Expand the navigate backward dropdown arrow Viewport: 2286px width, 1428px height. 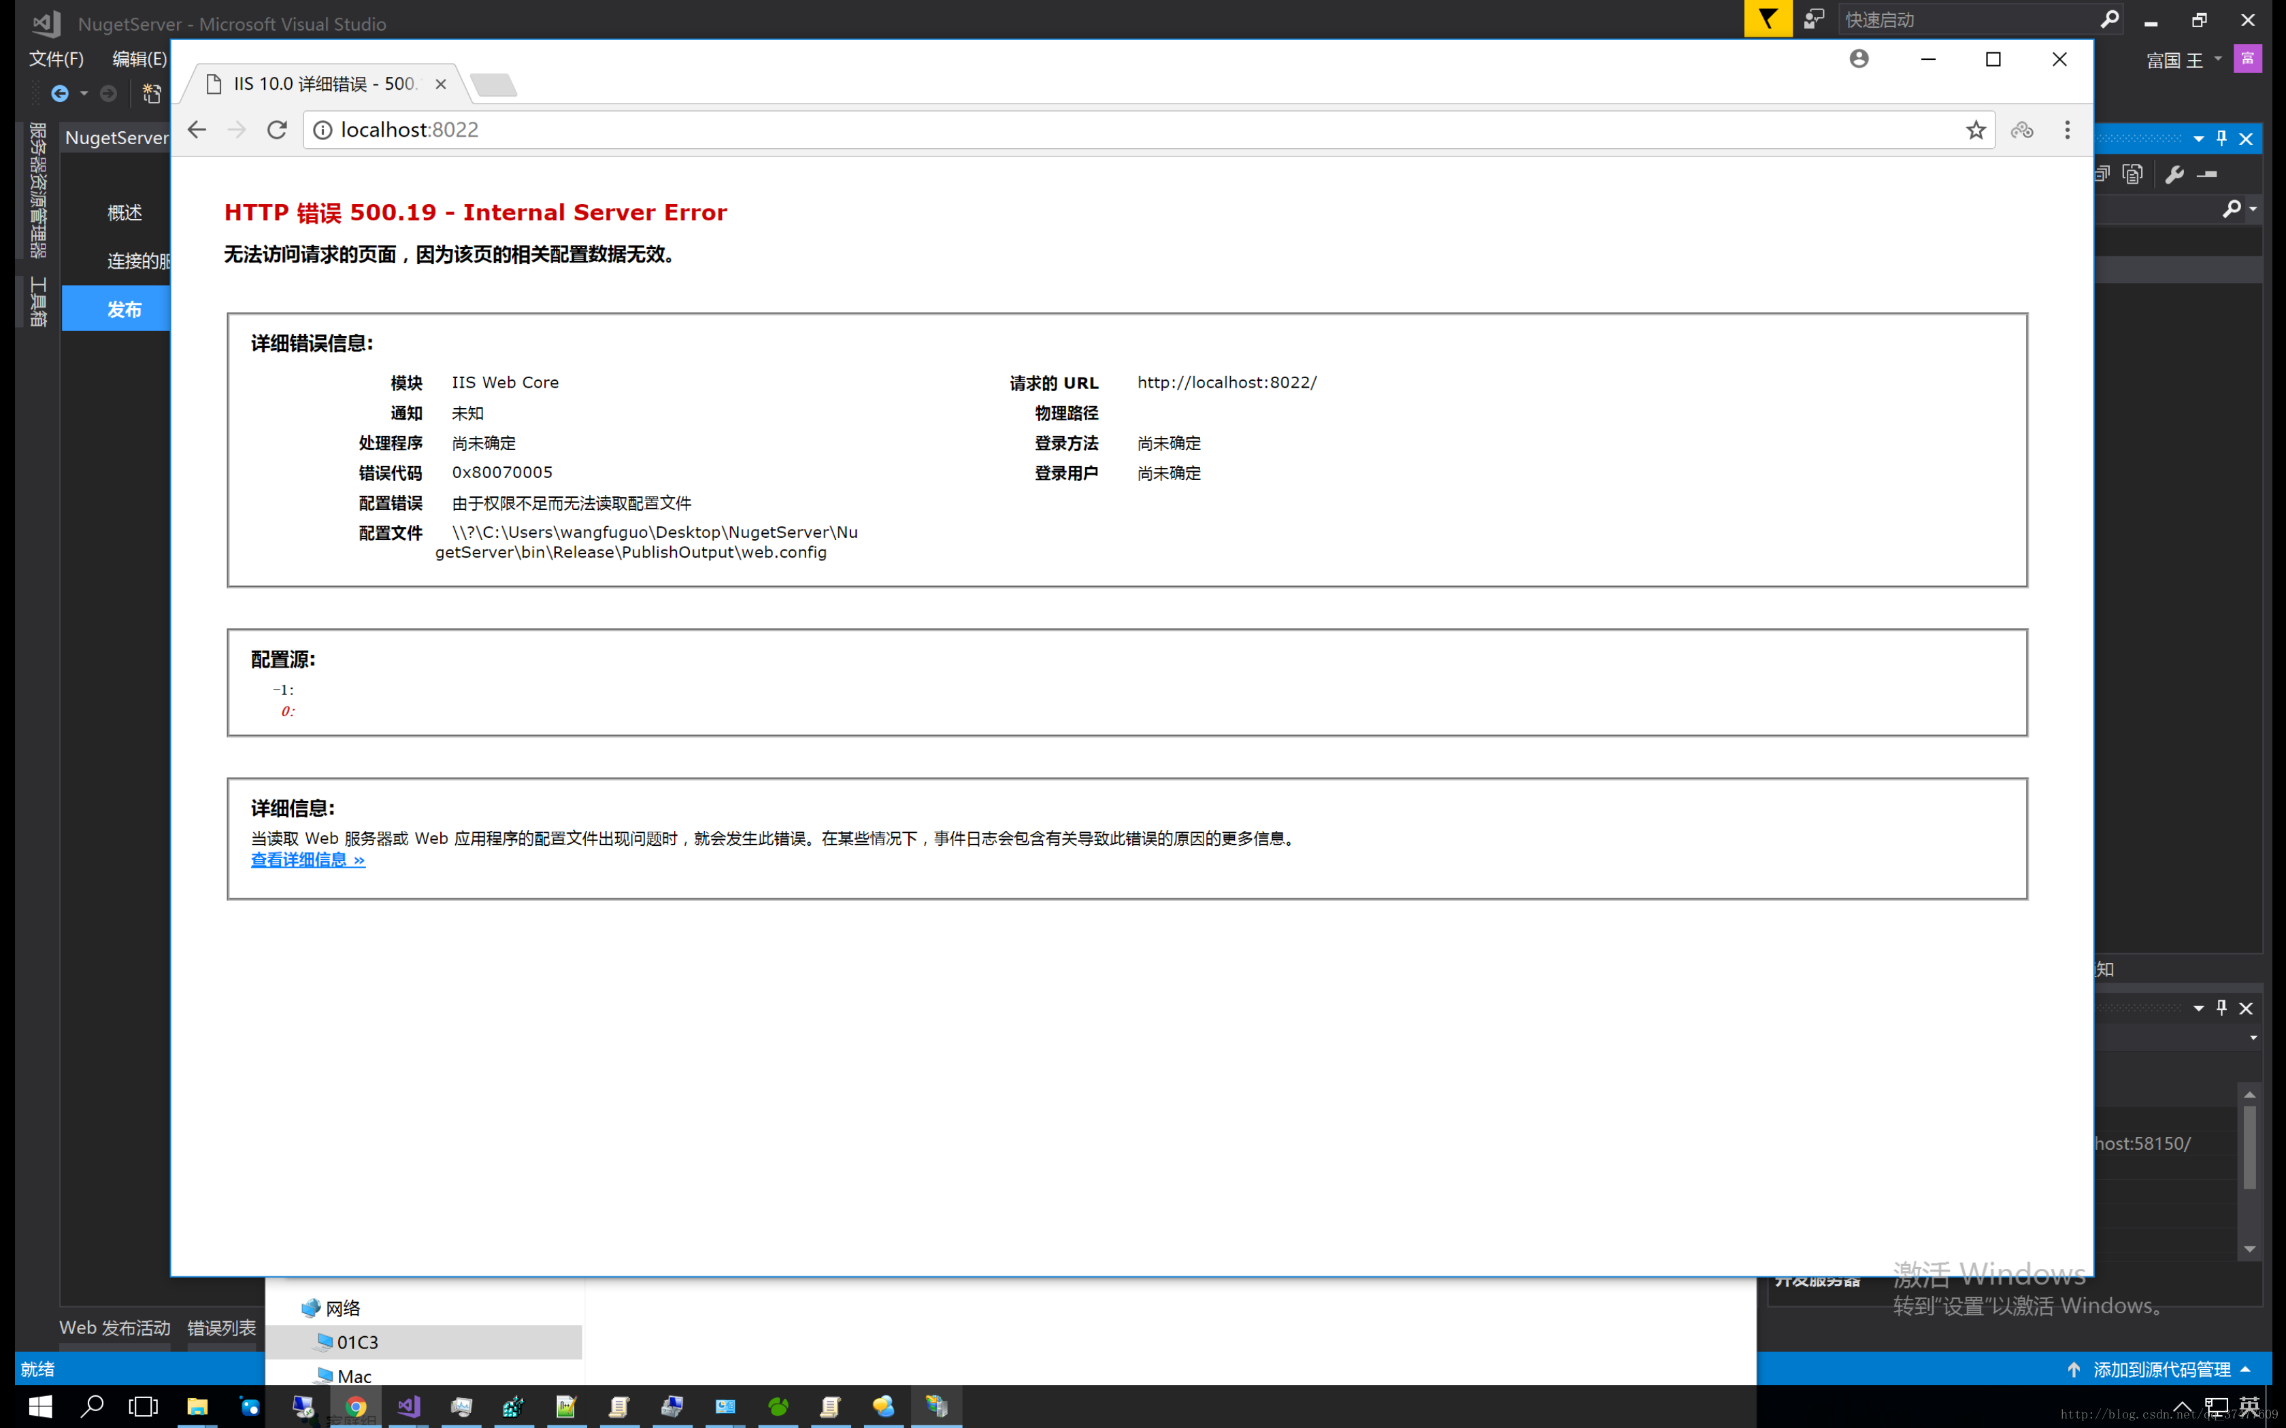coord(84,92)
